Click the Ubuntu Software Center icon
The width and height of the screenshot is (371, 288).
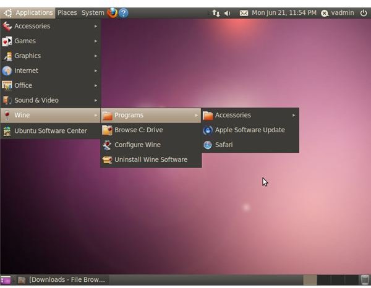(x=7, y=131)
